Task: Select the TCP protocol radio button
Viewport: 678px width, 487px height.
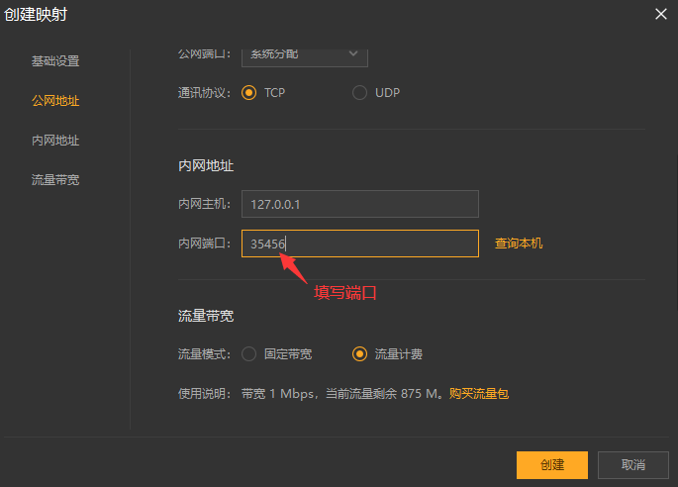Action: coord(248,93)
